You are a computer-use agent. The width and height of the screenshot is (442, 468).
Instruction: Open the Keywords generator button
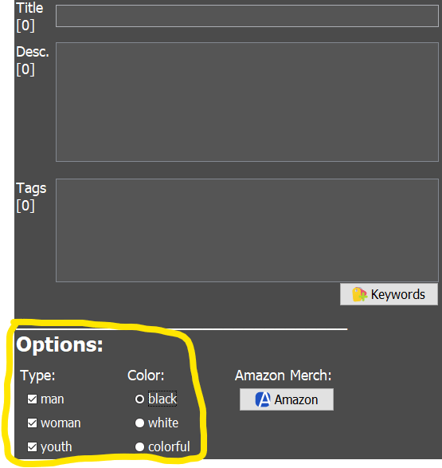click(389, 294)
